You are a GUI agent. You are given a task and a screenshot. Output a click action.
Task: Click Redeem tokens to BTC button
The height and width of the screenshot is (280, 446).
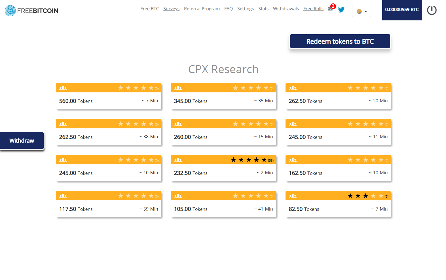click(340, 41)
